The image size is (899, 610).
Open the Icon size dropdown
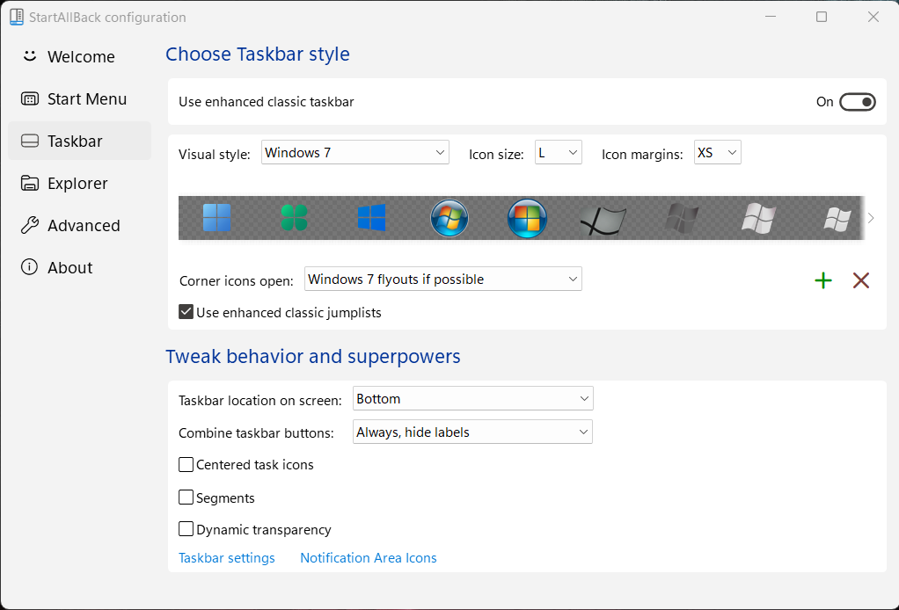559,152
